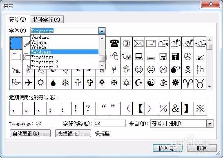The width and height of the screenshot is (223, 158).
Task: Choose Verdana in the font list
Action: (x=65, y=38)
